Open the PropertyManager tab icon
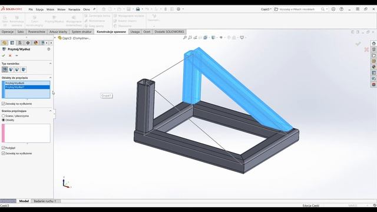377x212 pixels. pos(12,43)
